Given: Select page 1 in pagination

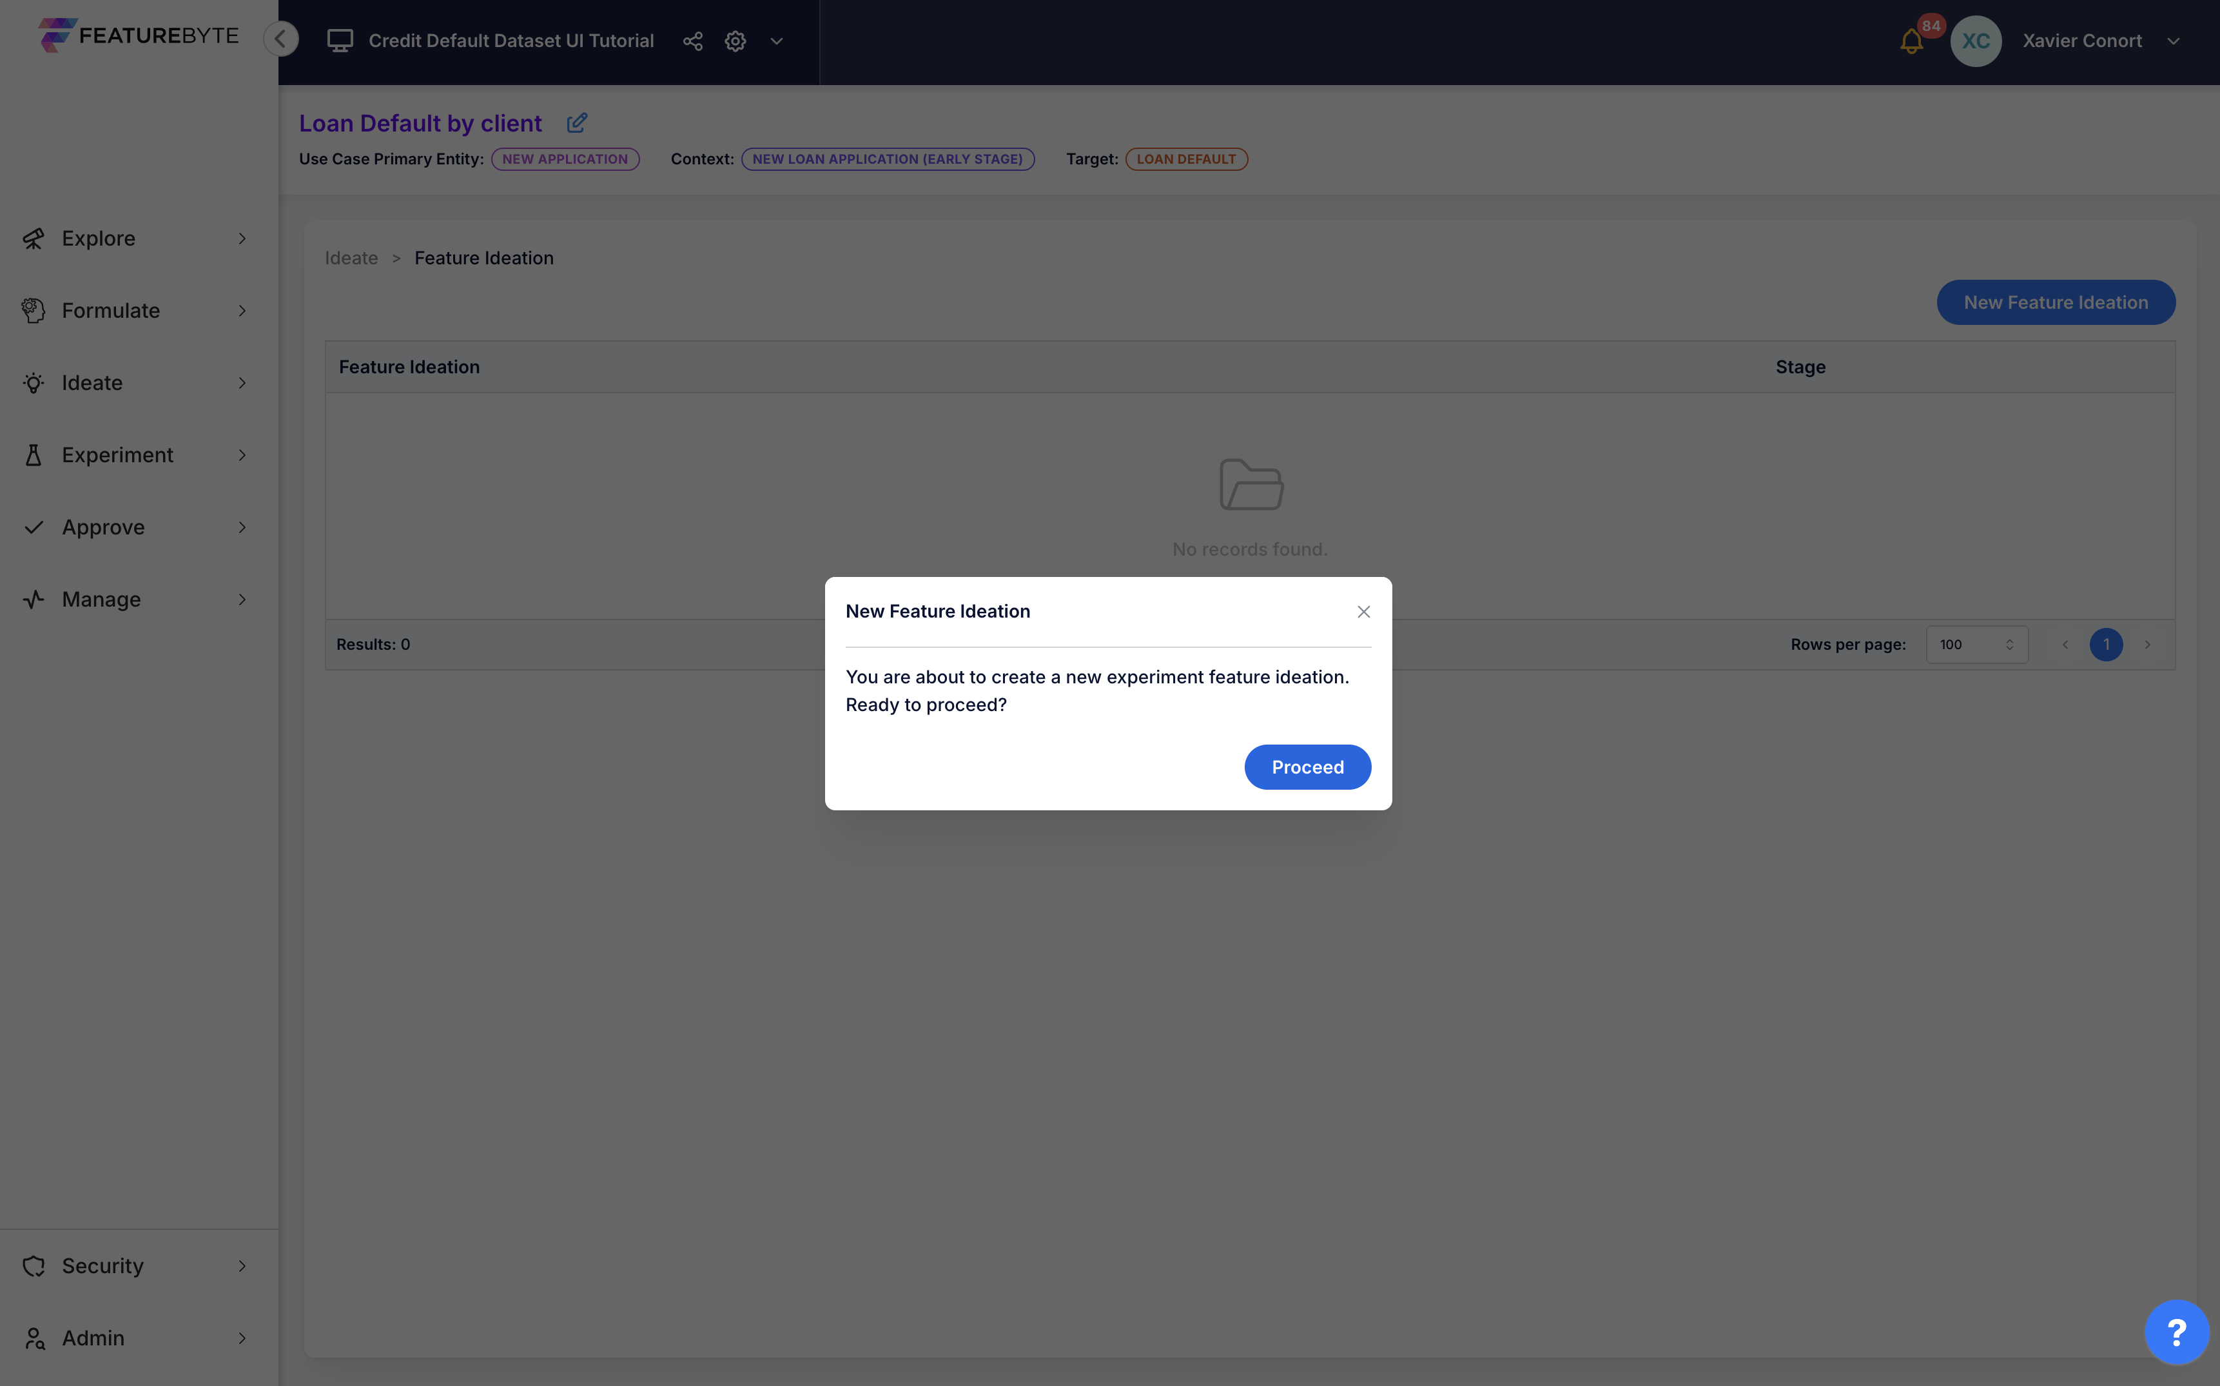Looking at the screenshot, I should 2107,645.
